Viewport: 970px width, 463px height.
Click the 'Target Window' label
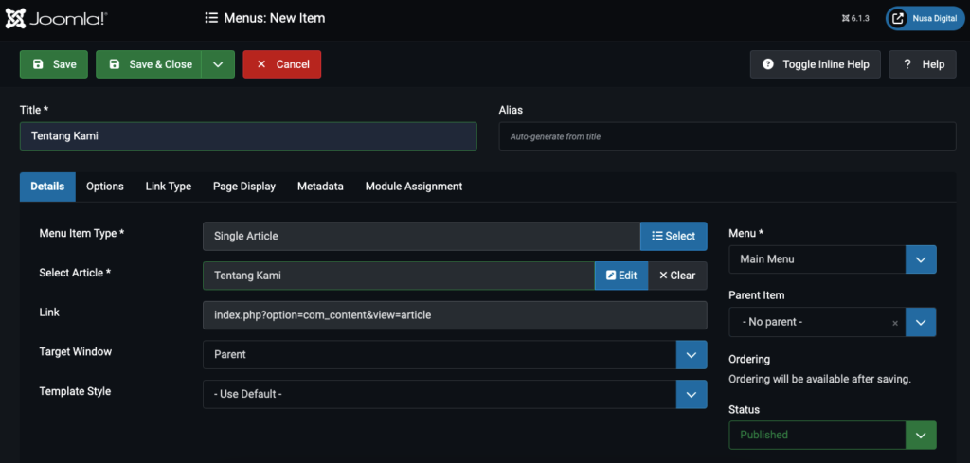click(76, 351)
